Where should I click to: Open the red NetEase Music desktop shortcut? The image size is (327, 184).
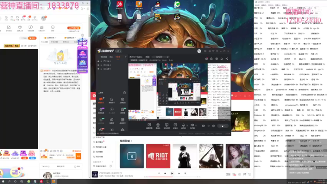tap(119, 5)
